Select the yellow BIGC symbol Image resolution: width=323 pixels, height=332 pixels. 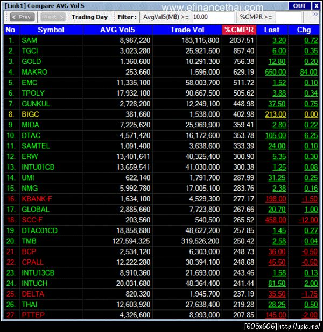[30, 114]
